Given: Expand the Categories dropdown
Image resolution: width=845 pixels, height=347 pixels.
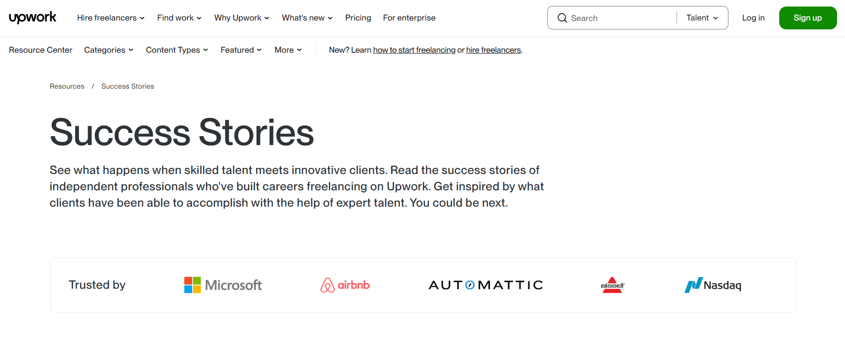Looking at the screenshot, I should (109, 50).
